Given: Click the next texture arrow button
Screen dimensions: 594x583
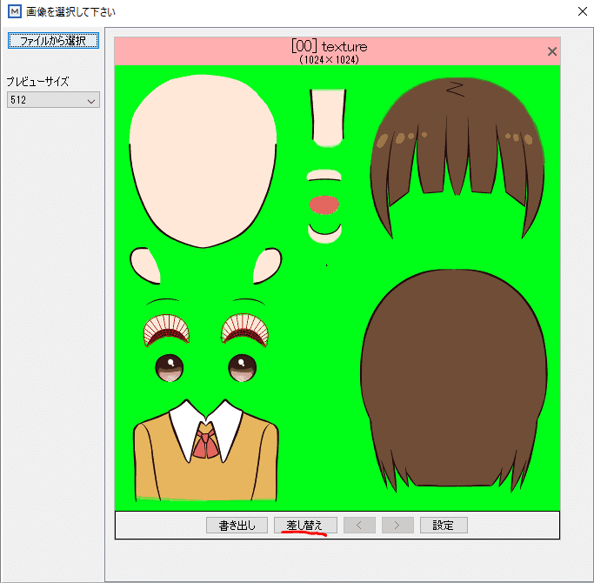Looking at the screenshot, I should (397, 525).
